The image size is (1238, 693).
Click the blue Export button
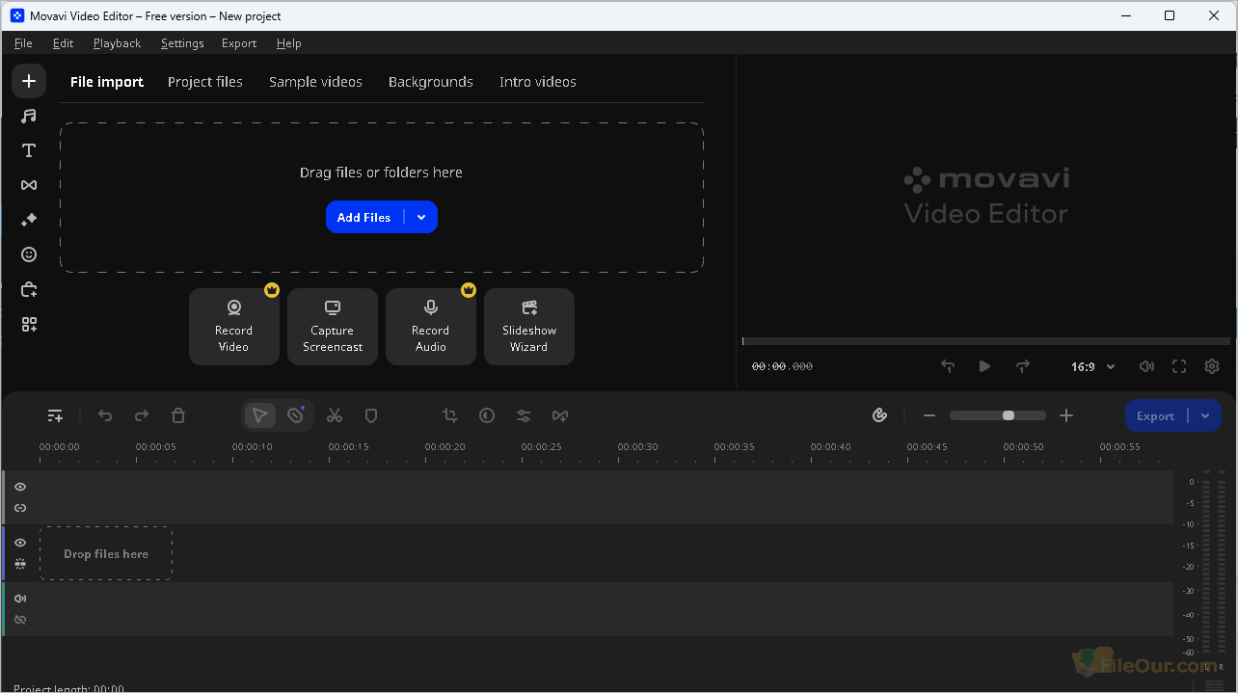pos(1155,415)
